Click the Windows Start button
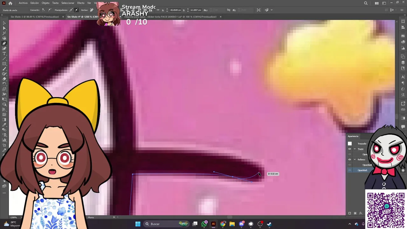 (x=138, y=224)
